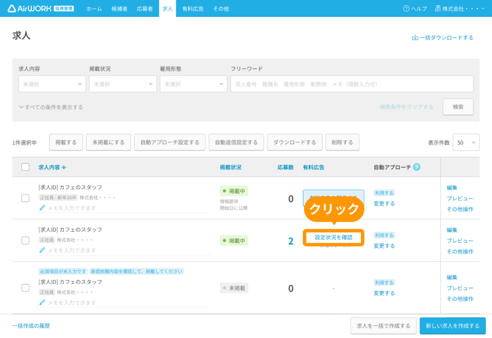Click 検索条件をクリアする link
Viewport: 492px width, 338px height.
click(x=406, y=107)
